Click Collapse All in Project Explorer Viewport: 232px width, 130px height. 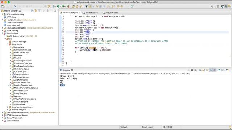click(32, 11)
